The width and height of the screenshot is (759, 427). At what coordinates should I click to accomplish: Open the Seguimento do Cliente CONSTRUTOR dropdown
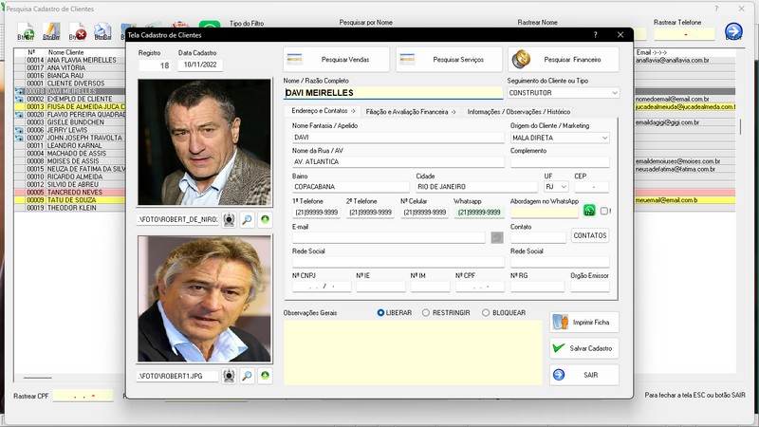point(614,92)
